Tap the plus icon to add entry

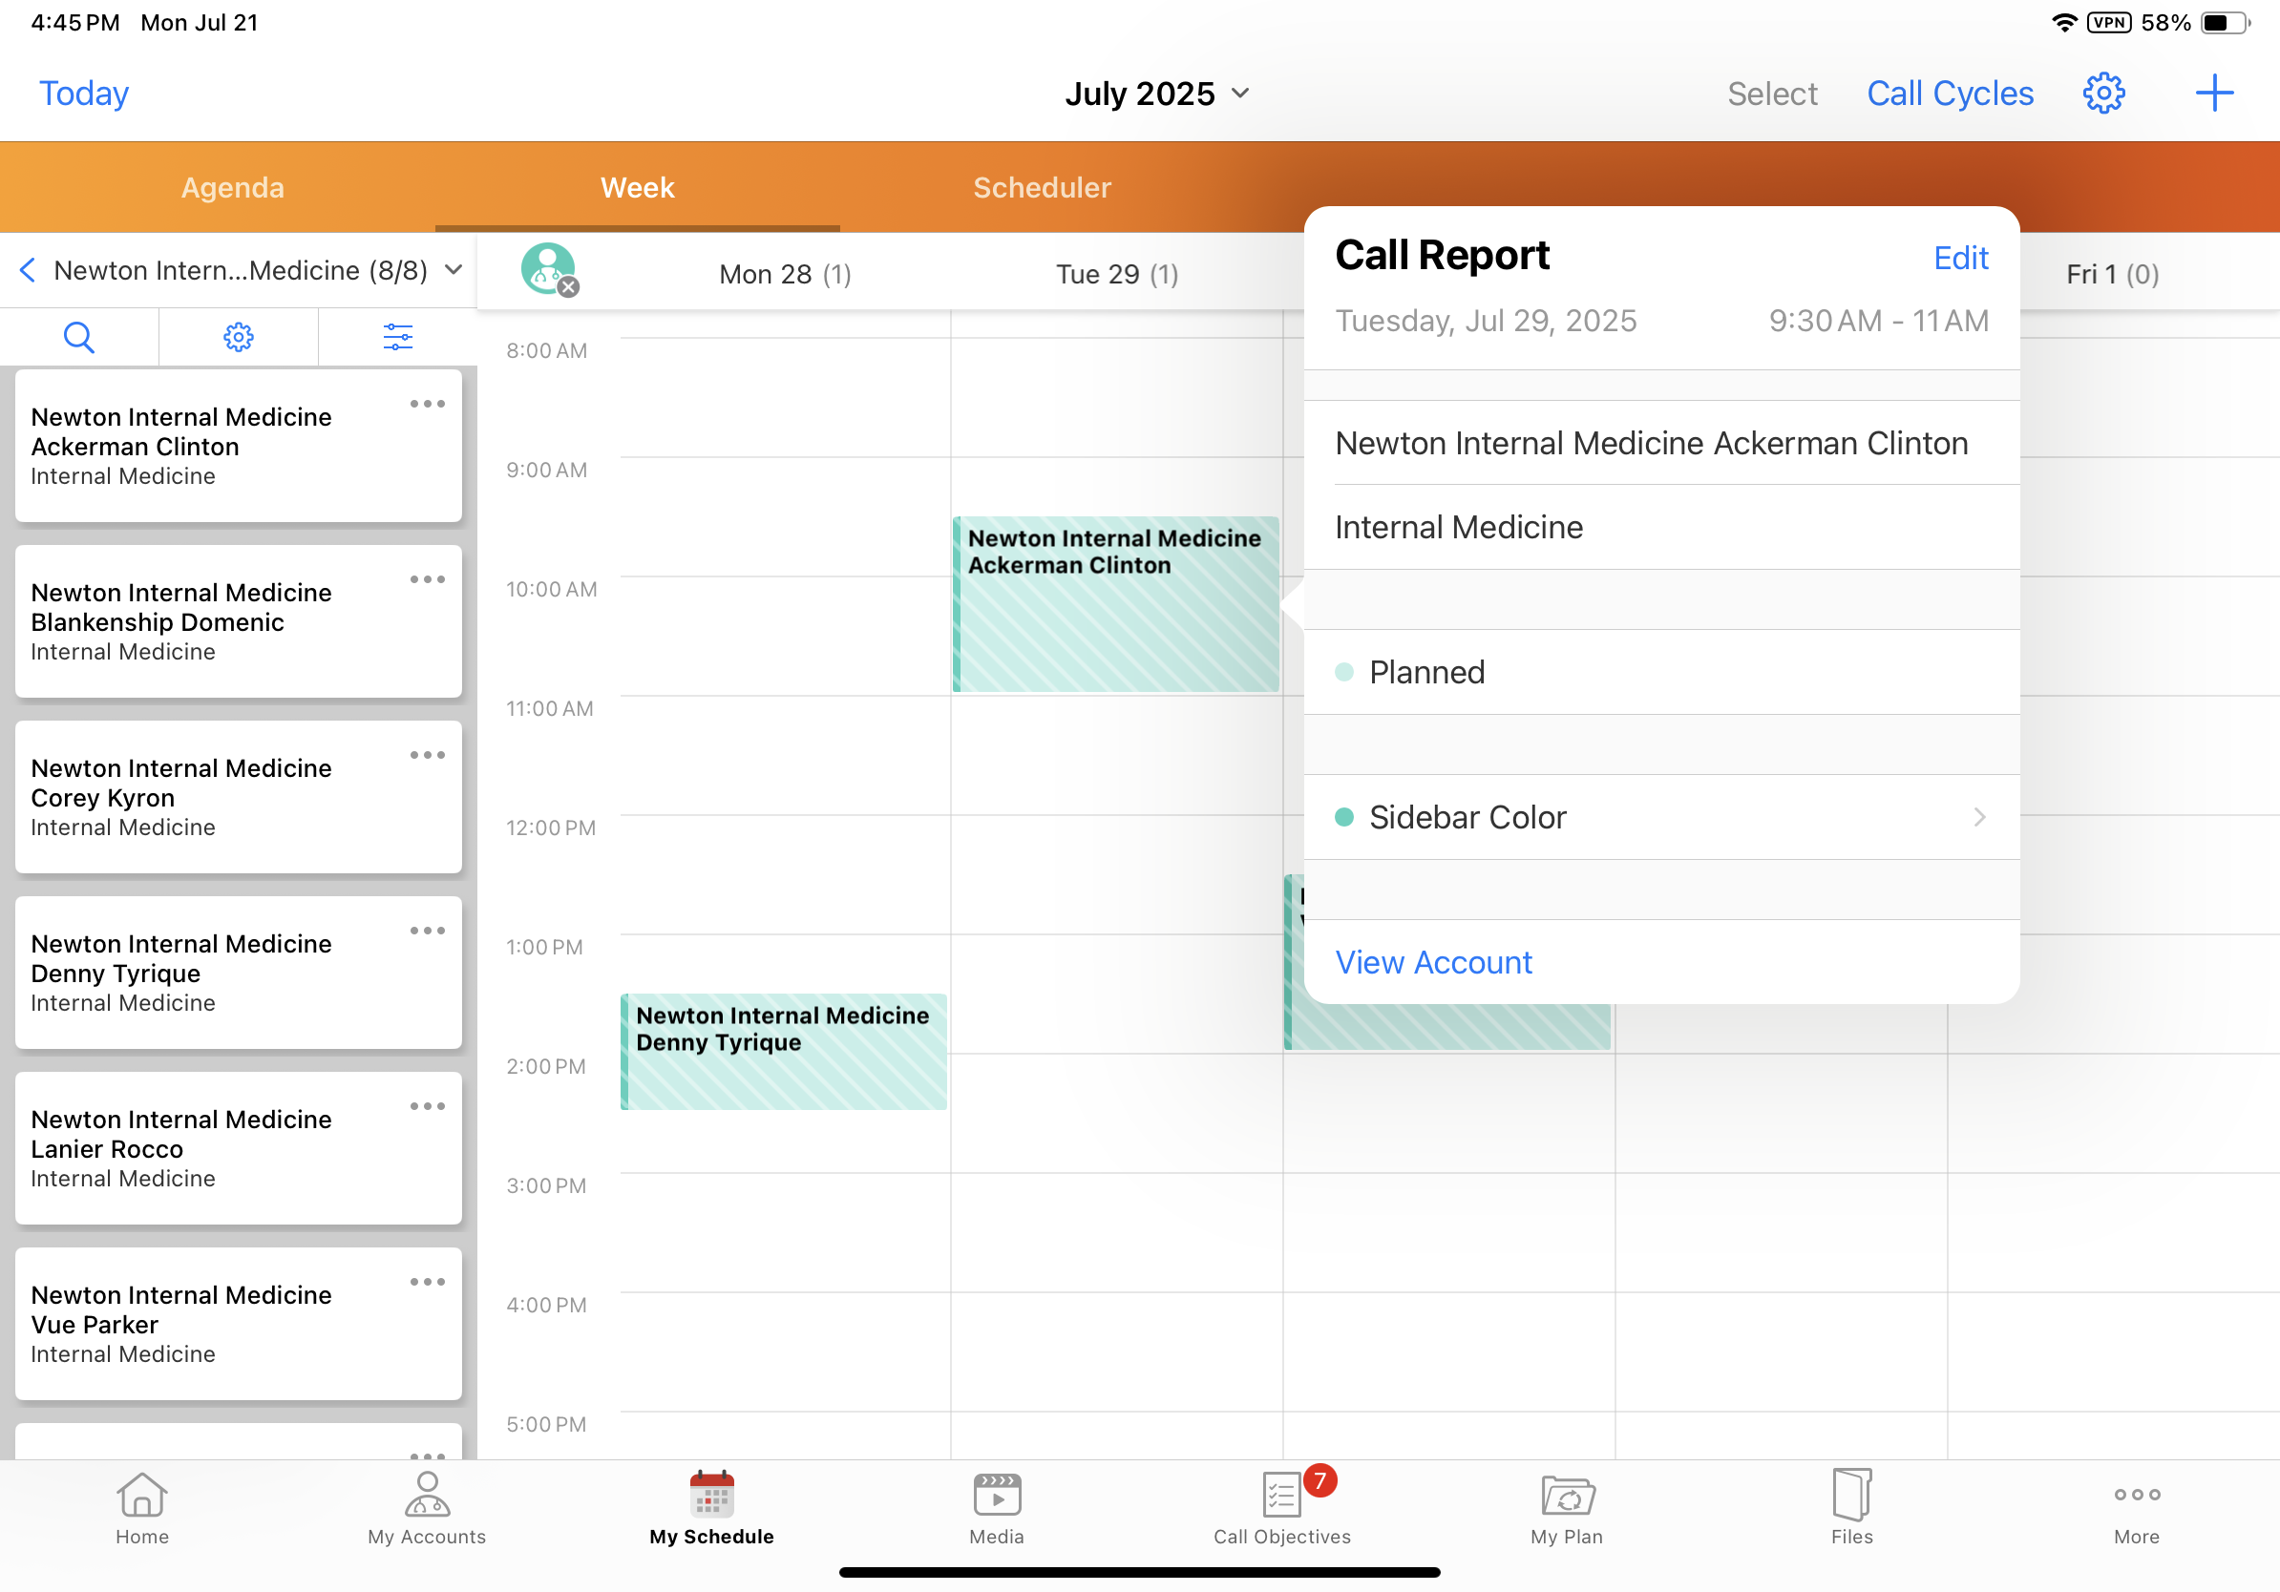point(2213,94)
